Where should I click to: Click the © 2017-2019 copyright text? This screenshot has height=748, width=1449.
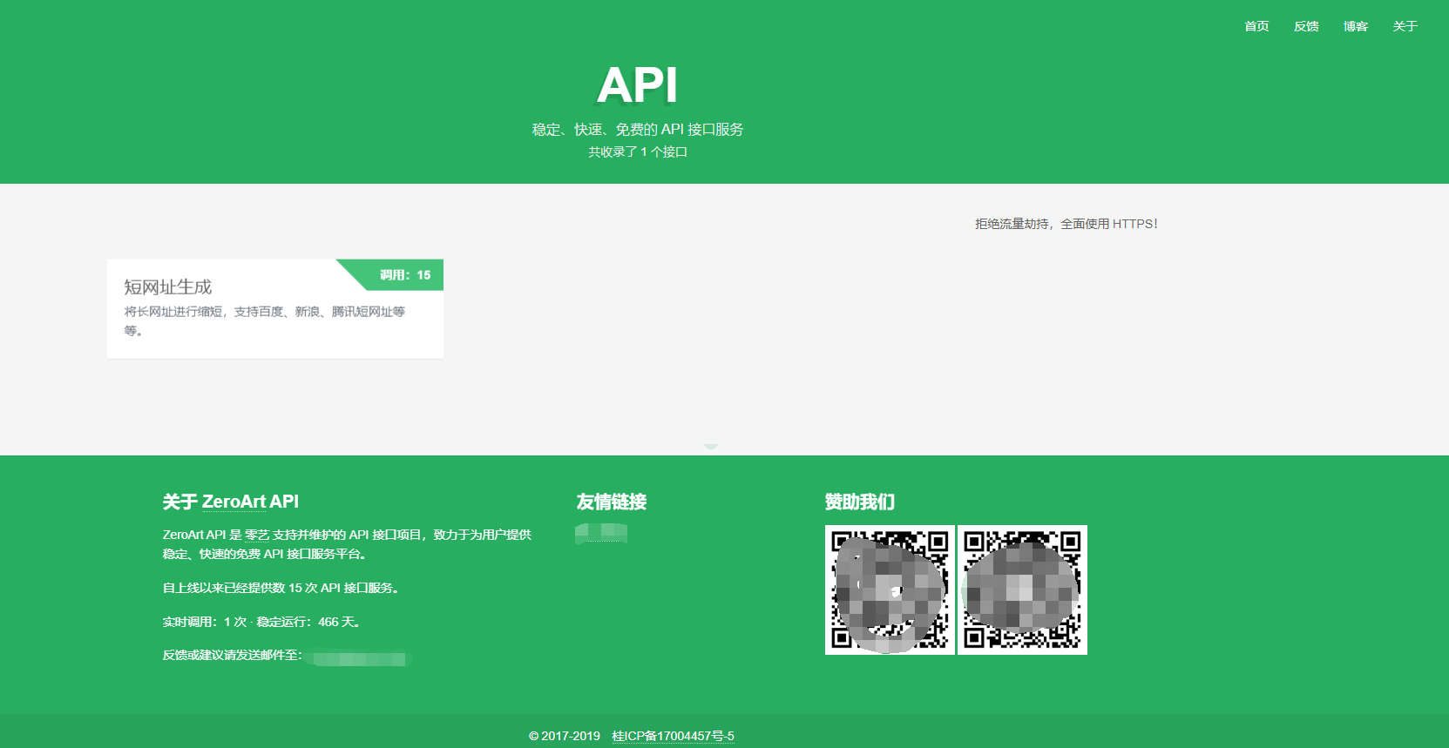[x=565, y=736]
